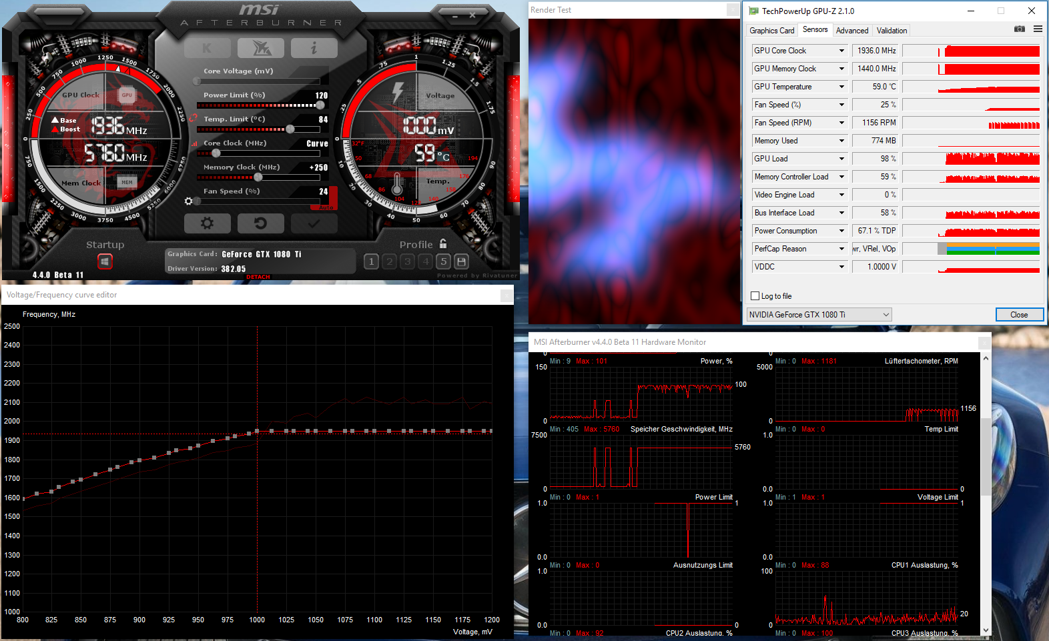Viewport: 1049px width, 641px height.
Task: Switch to the Sensors tab
Action: coord(815,29)
